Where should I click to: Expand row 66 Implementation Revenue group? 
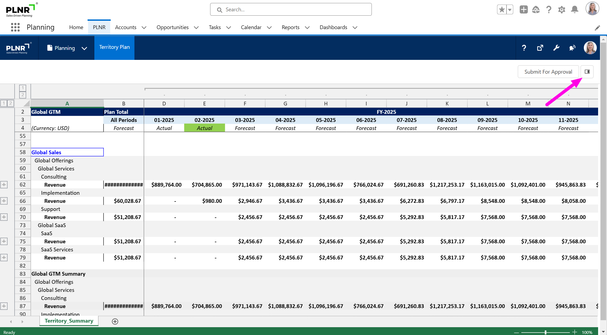[4, 201]
